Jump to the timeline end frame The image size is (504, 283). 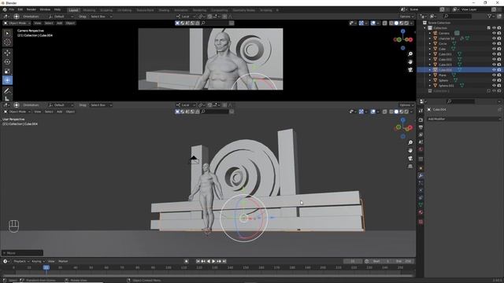coord(224,261)
